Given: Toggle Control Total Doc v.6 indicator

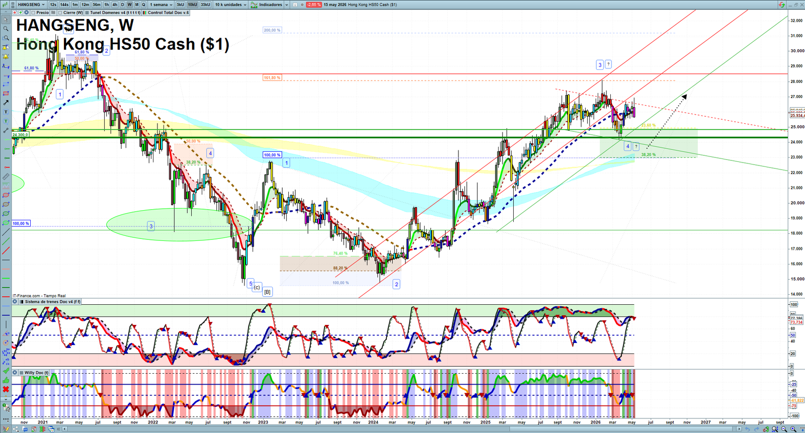Looking at the screenshot, I should (145, 13).
